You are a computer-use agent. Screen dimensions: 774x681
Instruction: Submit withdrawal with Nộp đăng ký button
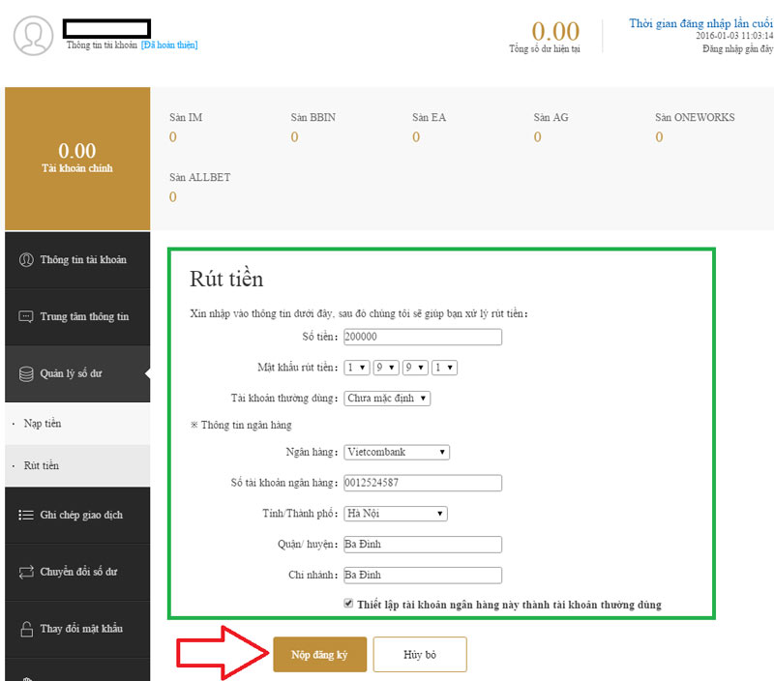tap(319, 654)
